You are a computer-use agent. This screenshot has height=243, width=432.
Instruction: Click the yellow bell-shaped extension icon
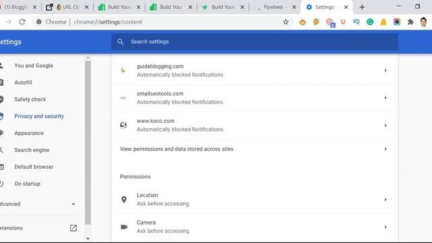coord(383,22)
